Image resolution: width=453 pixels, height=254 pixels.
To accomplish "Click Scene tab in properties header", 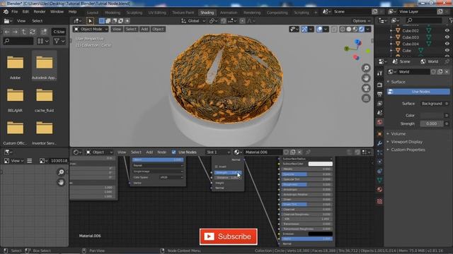I will (402, 61).
